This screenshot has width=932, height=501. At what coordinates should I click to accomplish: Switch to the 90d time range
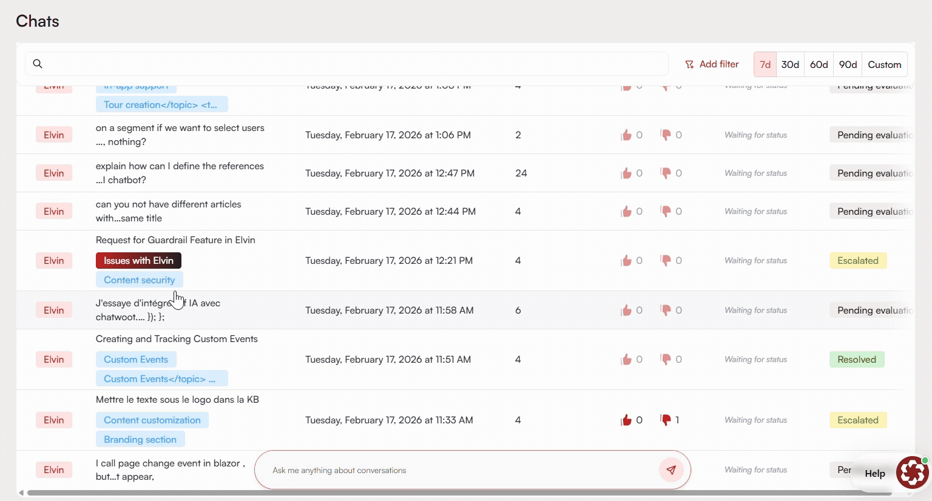coord(848,64)
